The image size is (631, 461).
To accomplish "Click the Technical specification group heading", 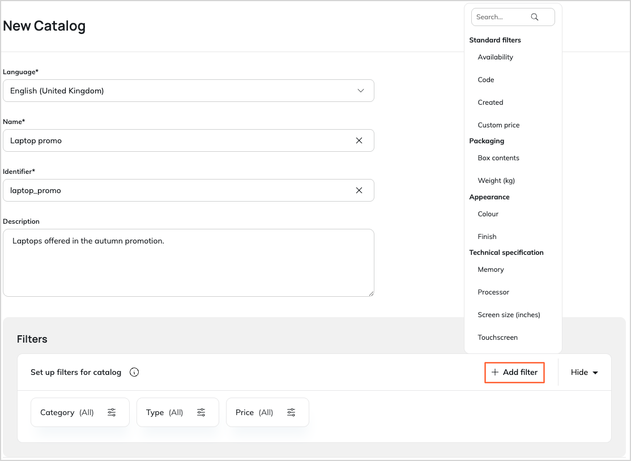I will coord(506,252).
